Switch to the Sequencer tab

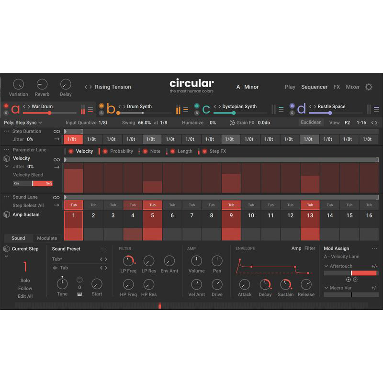(315, 87)
